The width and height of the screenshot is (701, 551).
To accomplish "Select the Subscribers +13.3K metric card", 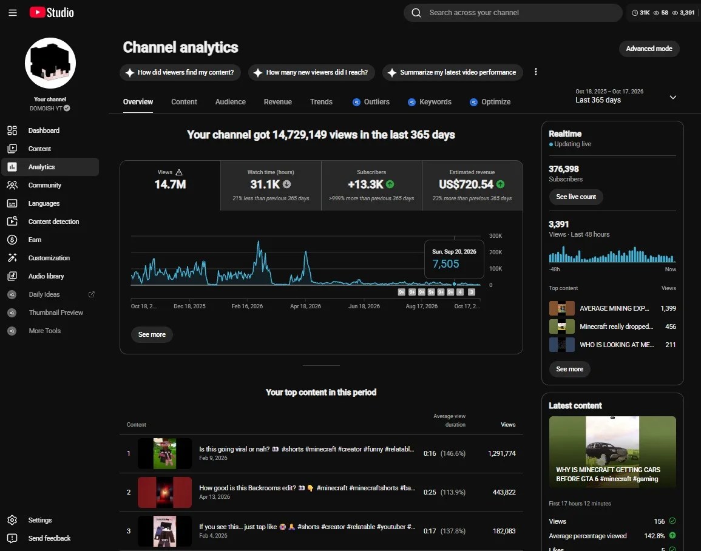I will point(371,185).
